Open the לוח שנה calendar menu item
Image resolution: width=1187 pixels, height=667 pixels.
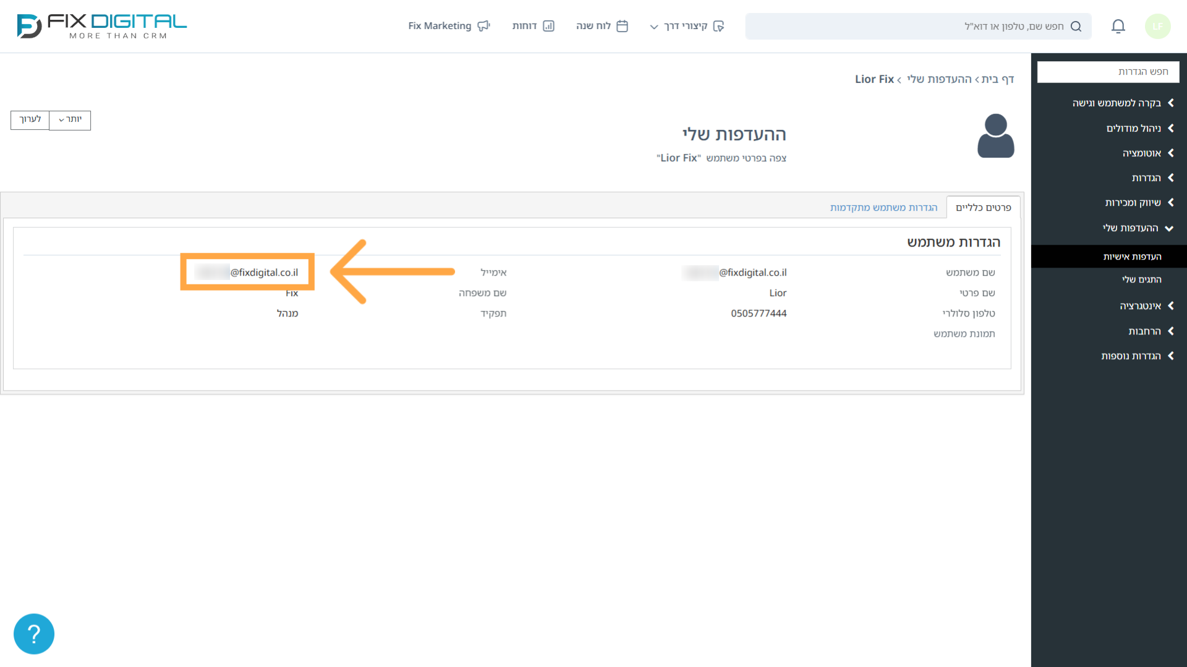coord(602,26)
